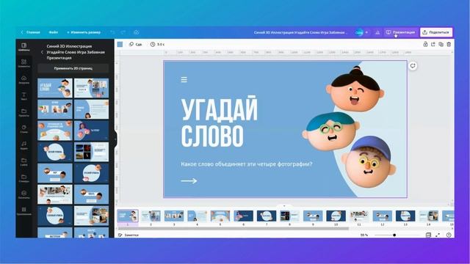Select page 6 thumbnail in the filmstrip
The width and height of the screenshot is (470, 264).
coord(243,216)
